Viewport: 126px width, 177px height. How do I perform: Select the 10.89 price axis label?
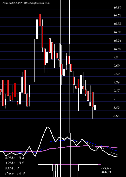[x=117, y=8]
